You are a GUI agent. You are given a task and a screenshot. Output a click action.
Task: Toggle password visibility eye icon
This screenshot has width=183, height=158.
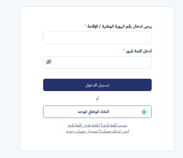49,62
